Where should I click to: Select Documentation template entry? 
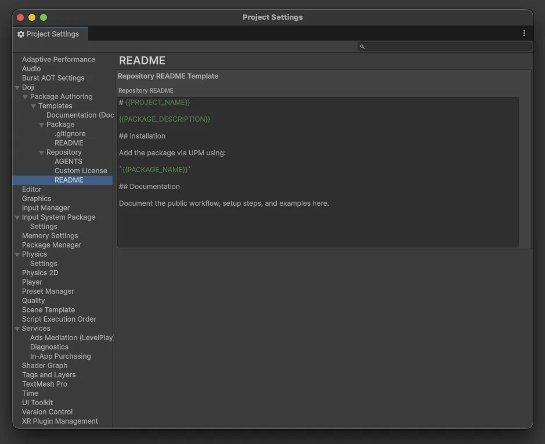click(80, 115)
